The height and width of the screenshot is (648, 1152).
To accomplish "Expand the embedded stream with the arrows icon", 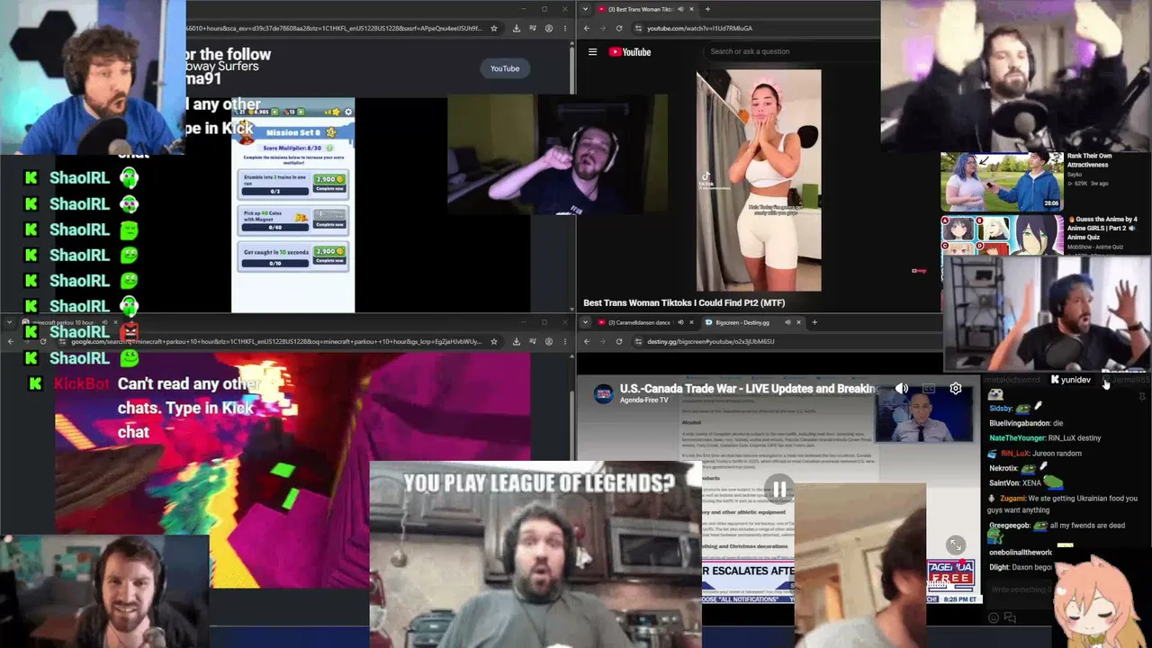I will (x=956, y=545).
